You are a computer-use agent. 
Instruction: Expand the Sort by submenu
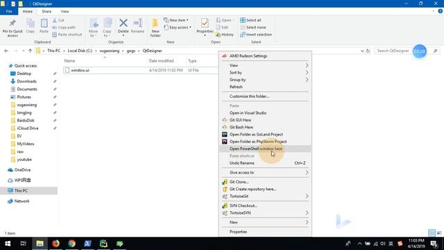point(265,72)
